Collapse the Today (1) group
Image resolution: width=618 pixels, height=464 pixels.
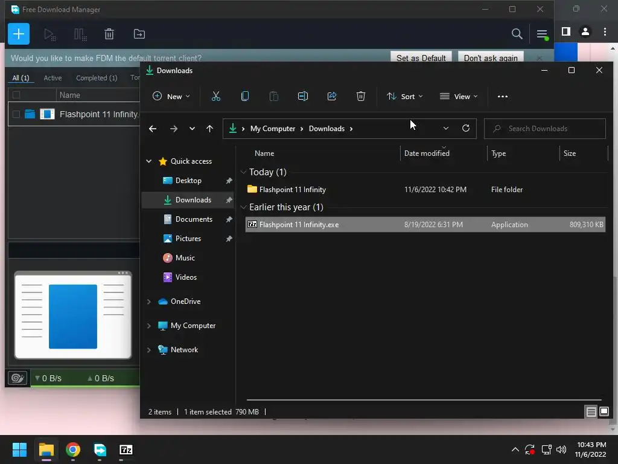[243, 172]
